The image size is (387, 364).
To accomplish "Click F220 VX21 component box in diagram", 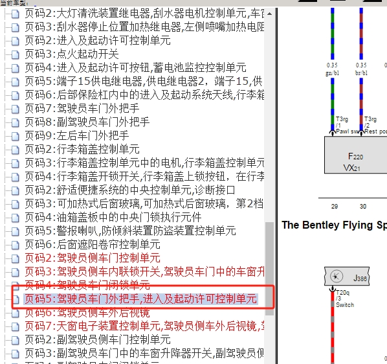I will [355, 155].
